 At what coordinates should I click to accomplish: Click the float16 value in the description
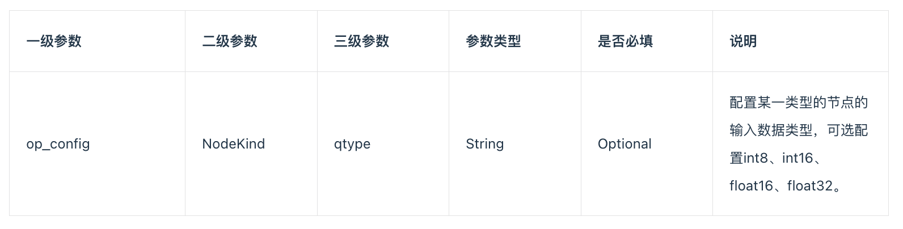(x=751, y=186)
